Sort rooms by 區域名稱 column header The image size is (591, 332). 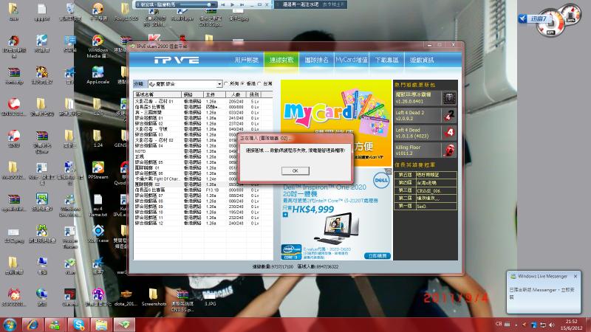[157, 94]
